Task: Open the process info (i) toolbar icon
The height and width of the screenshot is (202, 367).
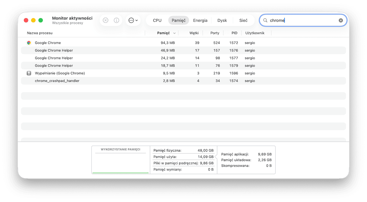Action: pos(116,21)
